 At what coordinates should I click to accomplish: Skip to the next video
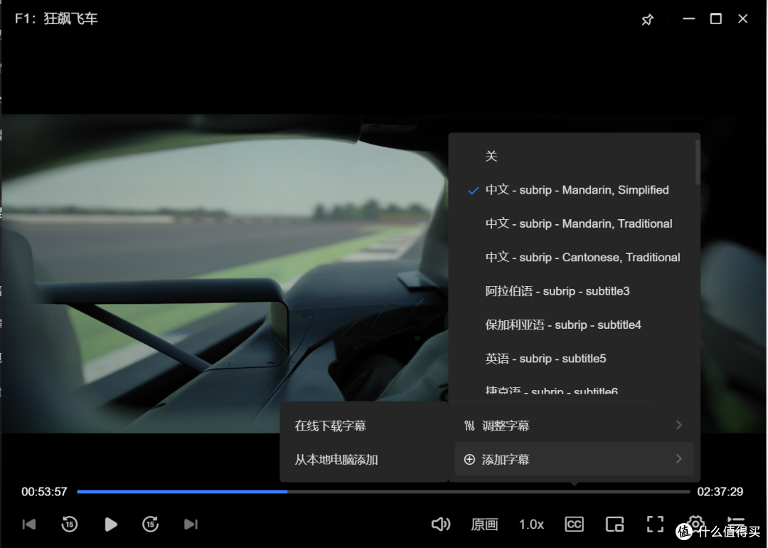[x=191, y=525]
